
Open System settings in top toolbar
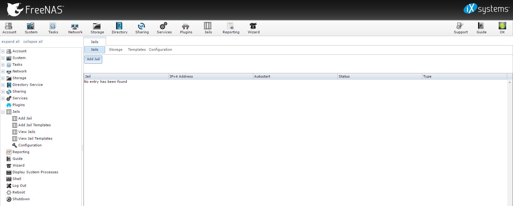coord(31,28)
